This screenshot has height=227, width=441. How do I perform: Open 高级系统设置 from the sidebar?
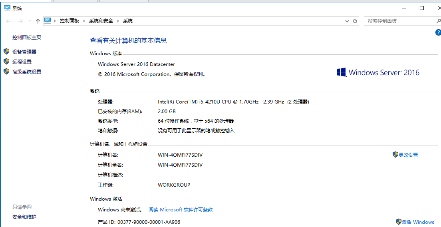click(27, 72)
